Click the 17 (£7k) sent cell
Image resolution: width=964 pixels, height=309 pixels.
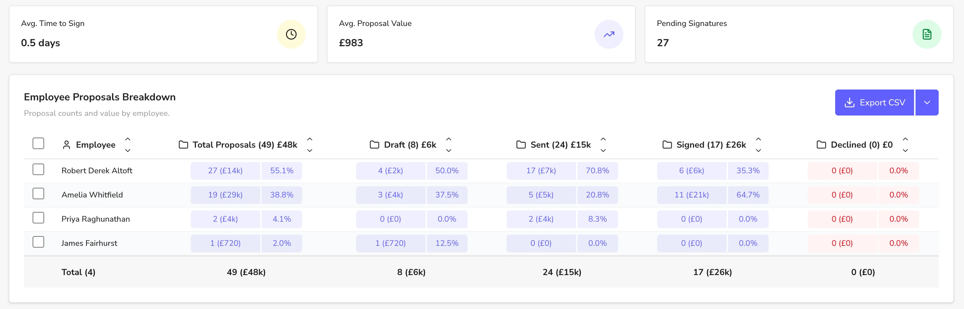click(x=541, y=171)
